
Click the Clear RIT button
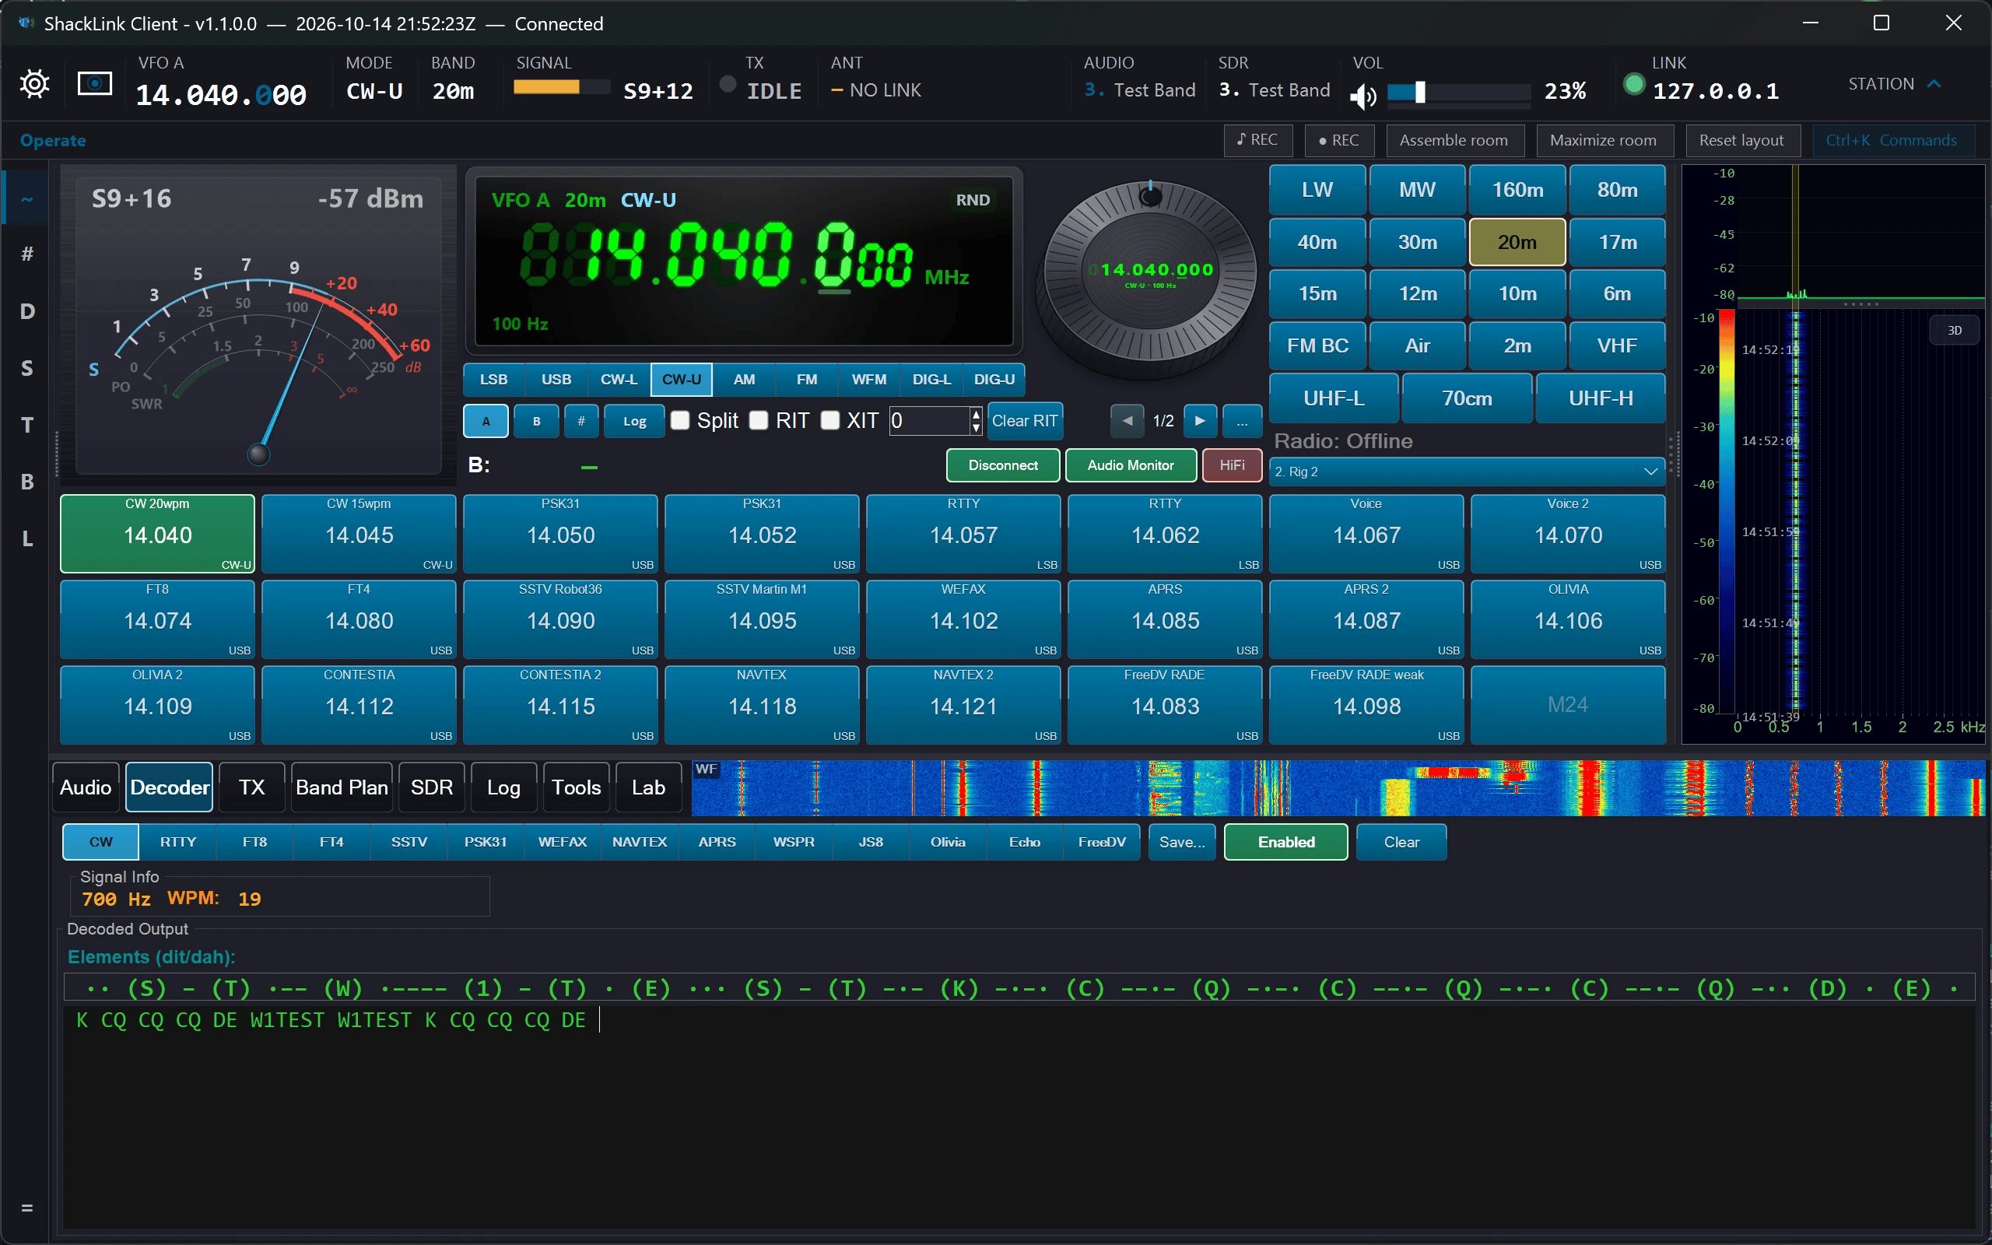point(1024,421)
